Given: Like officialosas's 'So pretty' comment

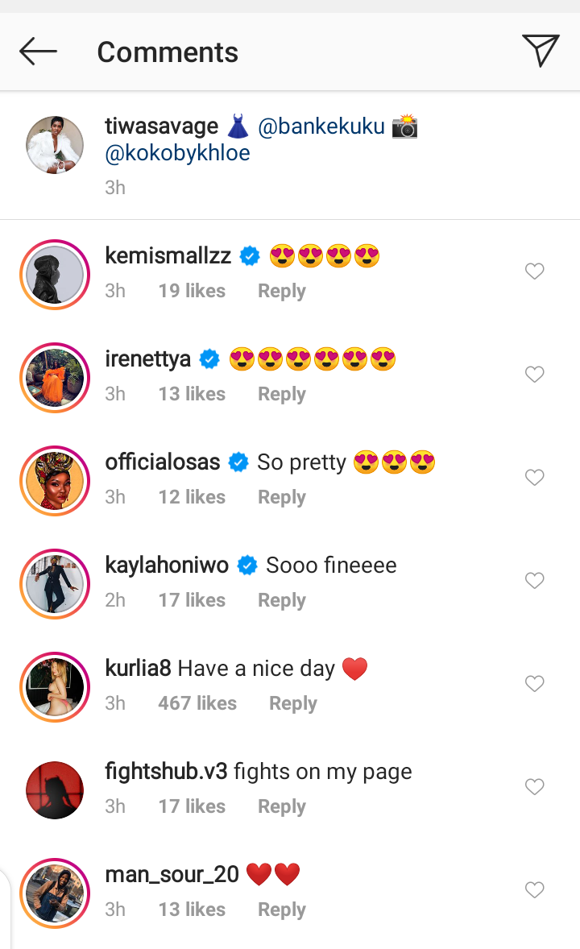Looking at the screenshot, I should 535,478.
